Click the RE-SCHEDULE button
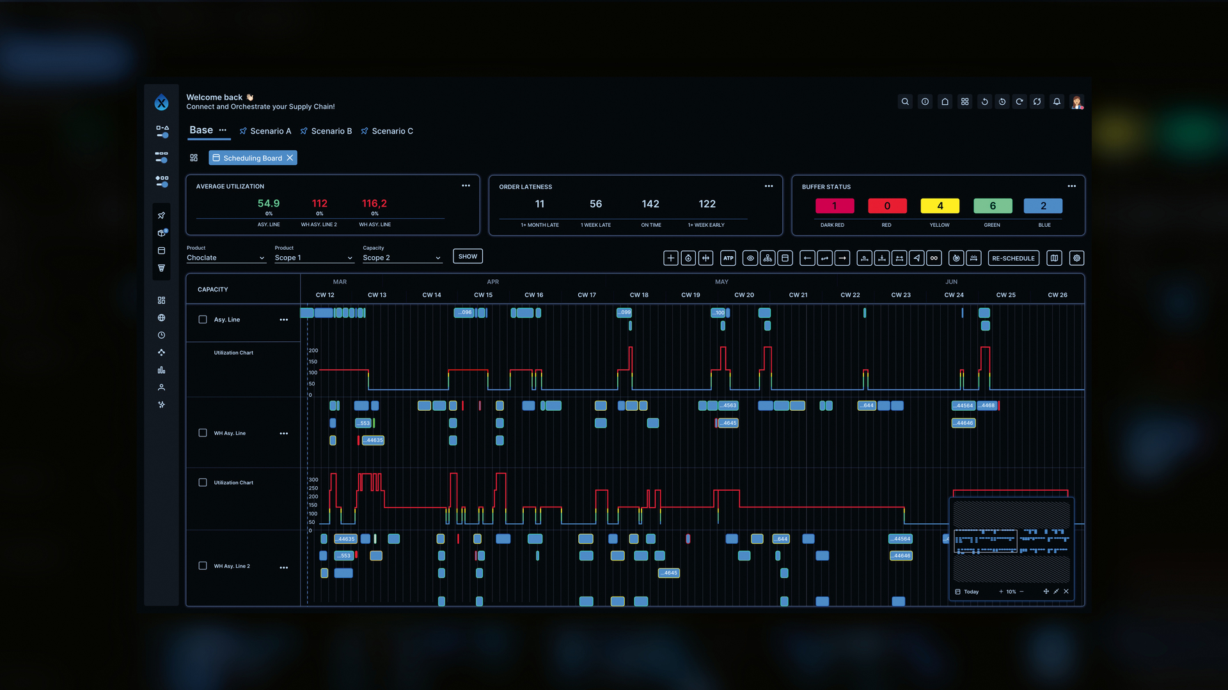The image size is (1228, 690). (1013, 258)
